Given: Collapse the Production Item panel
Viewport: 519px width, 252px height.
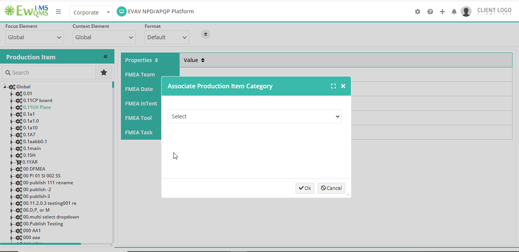Looking at the screenshot, I should 106,57.
